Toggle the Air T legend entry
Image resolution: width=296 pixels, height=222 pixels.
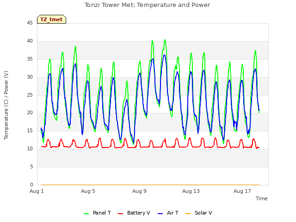tap(168, 213)
